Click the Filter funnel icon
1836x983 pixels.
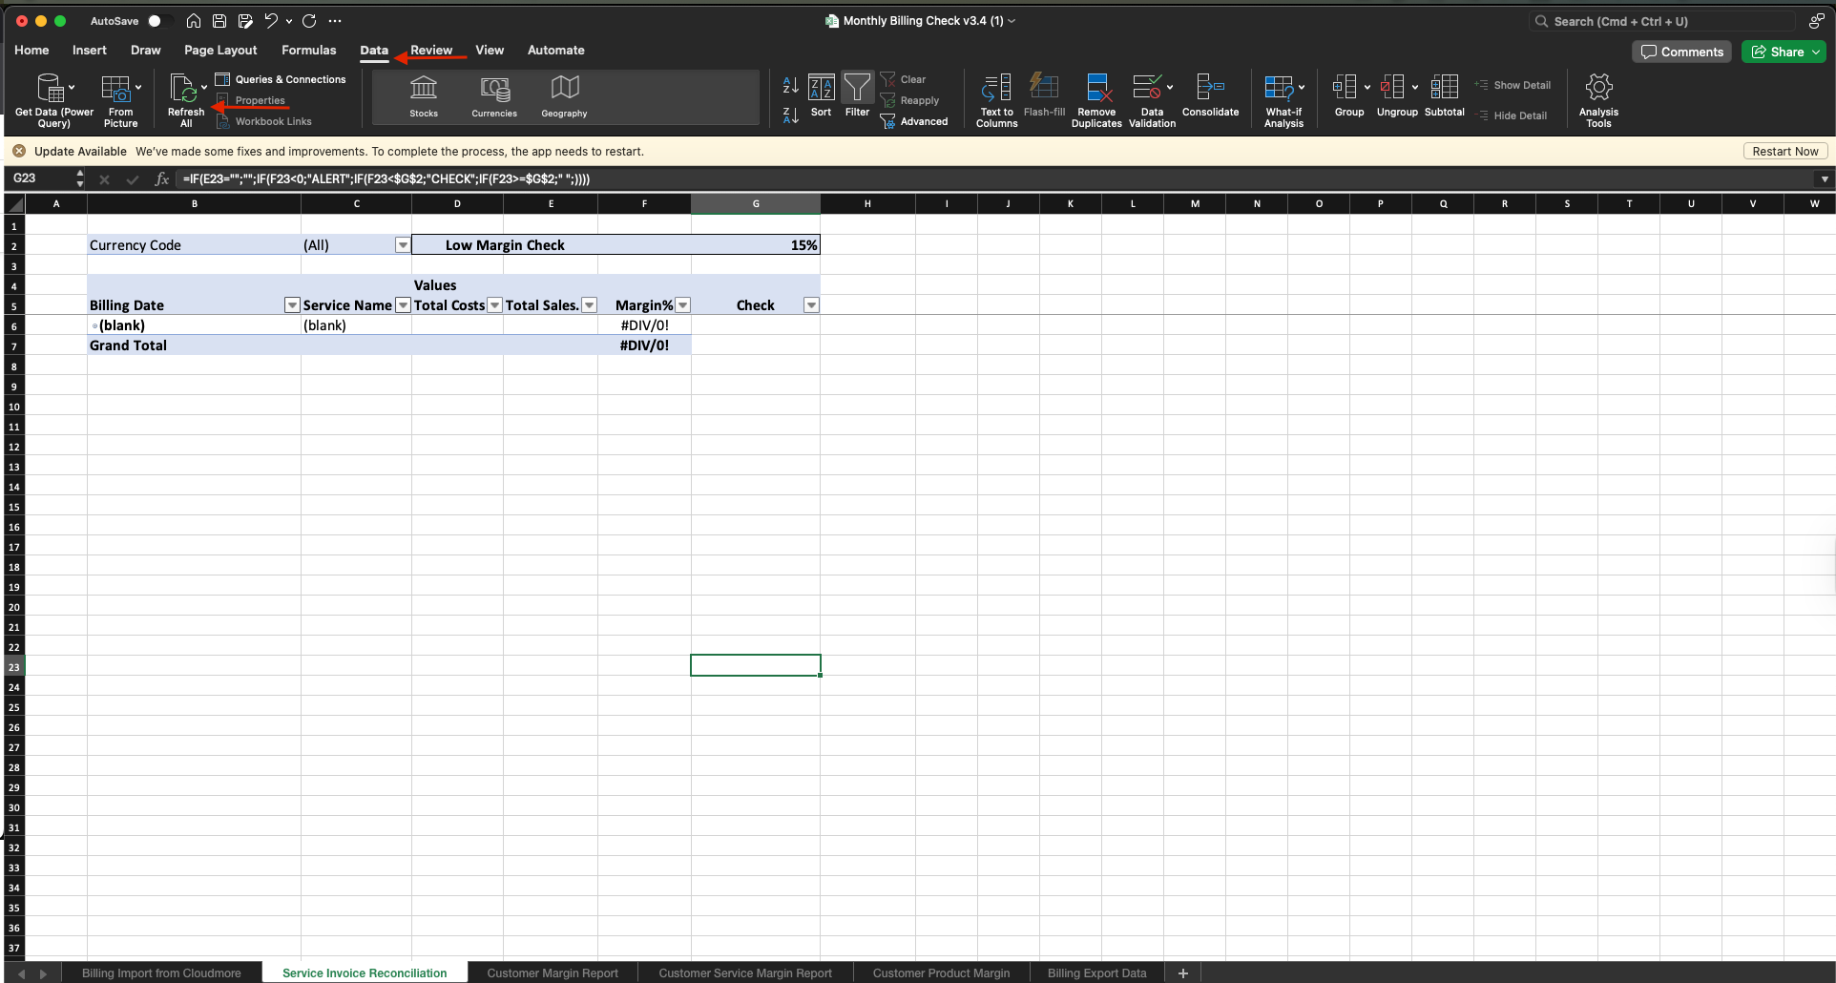(857, 90)
